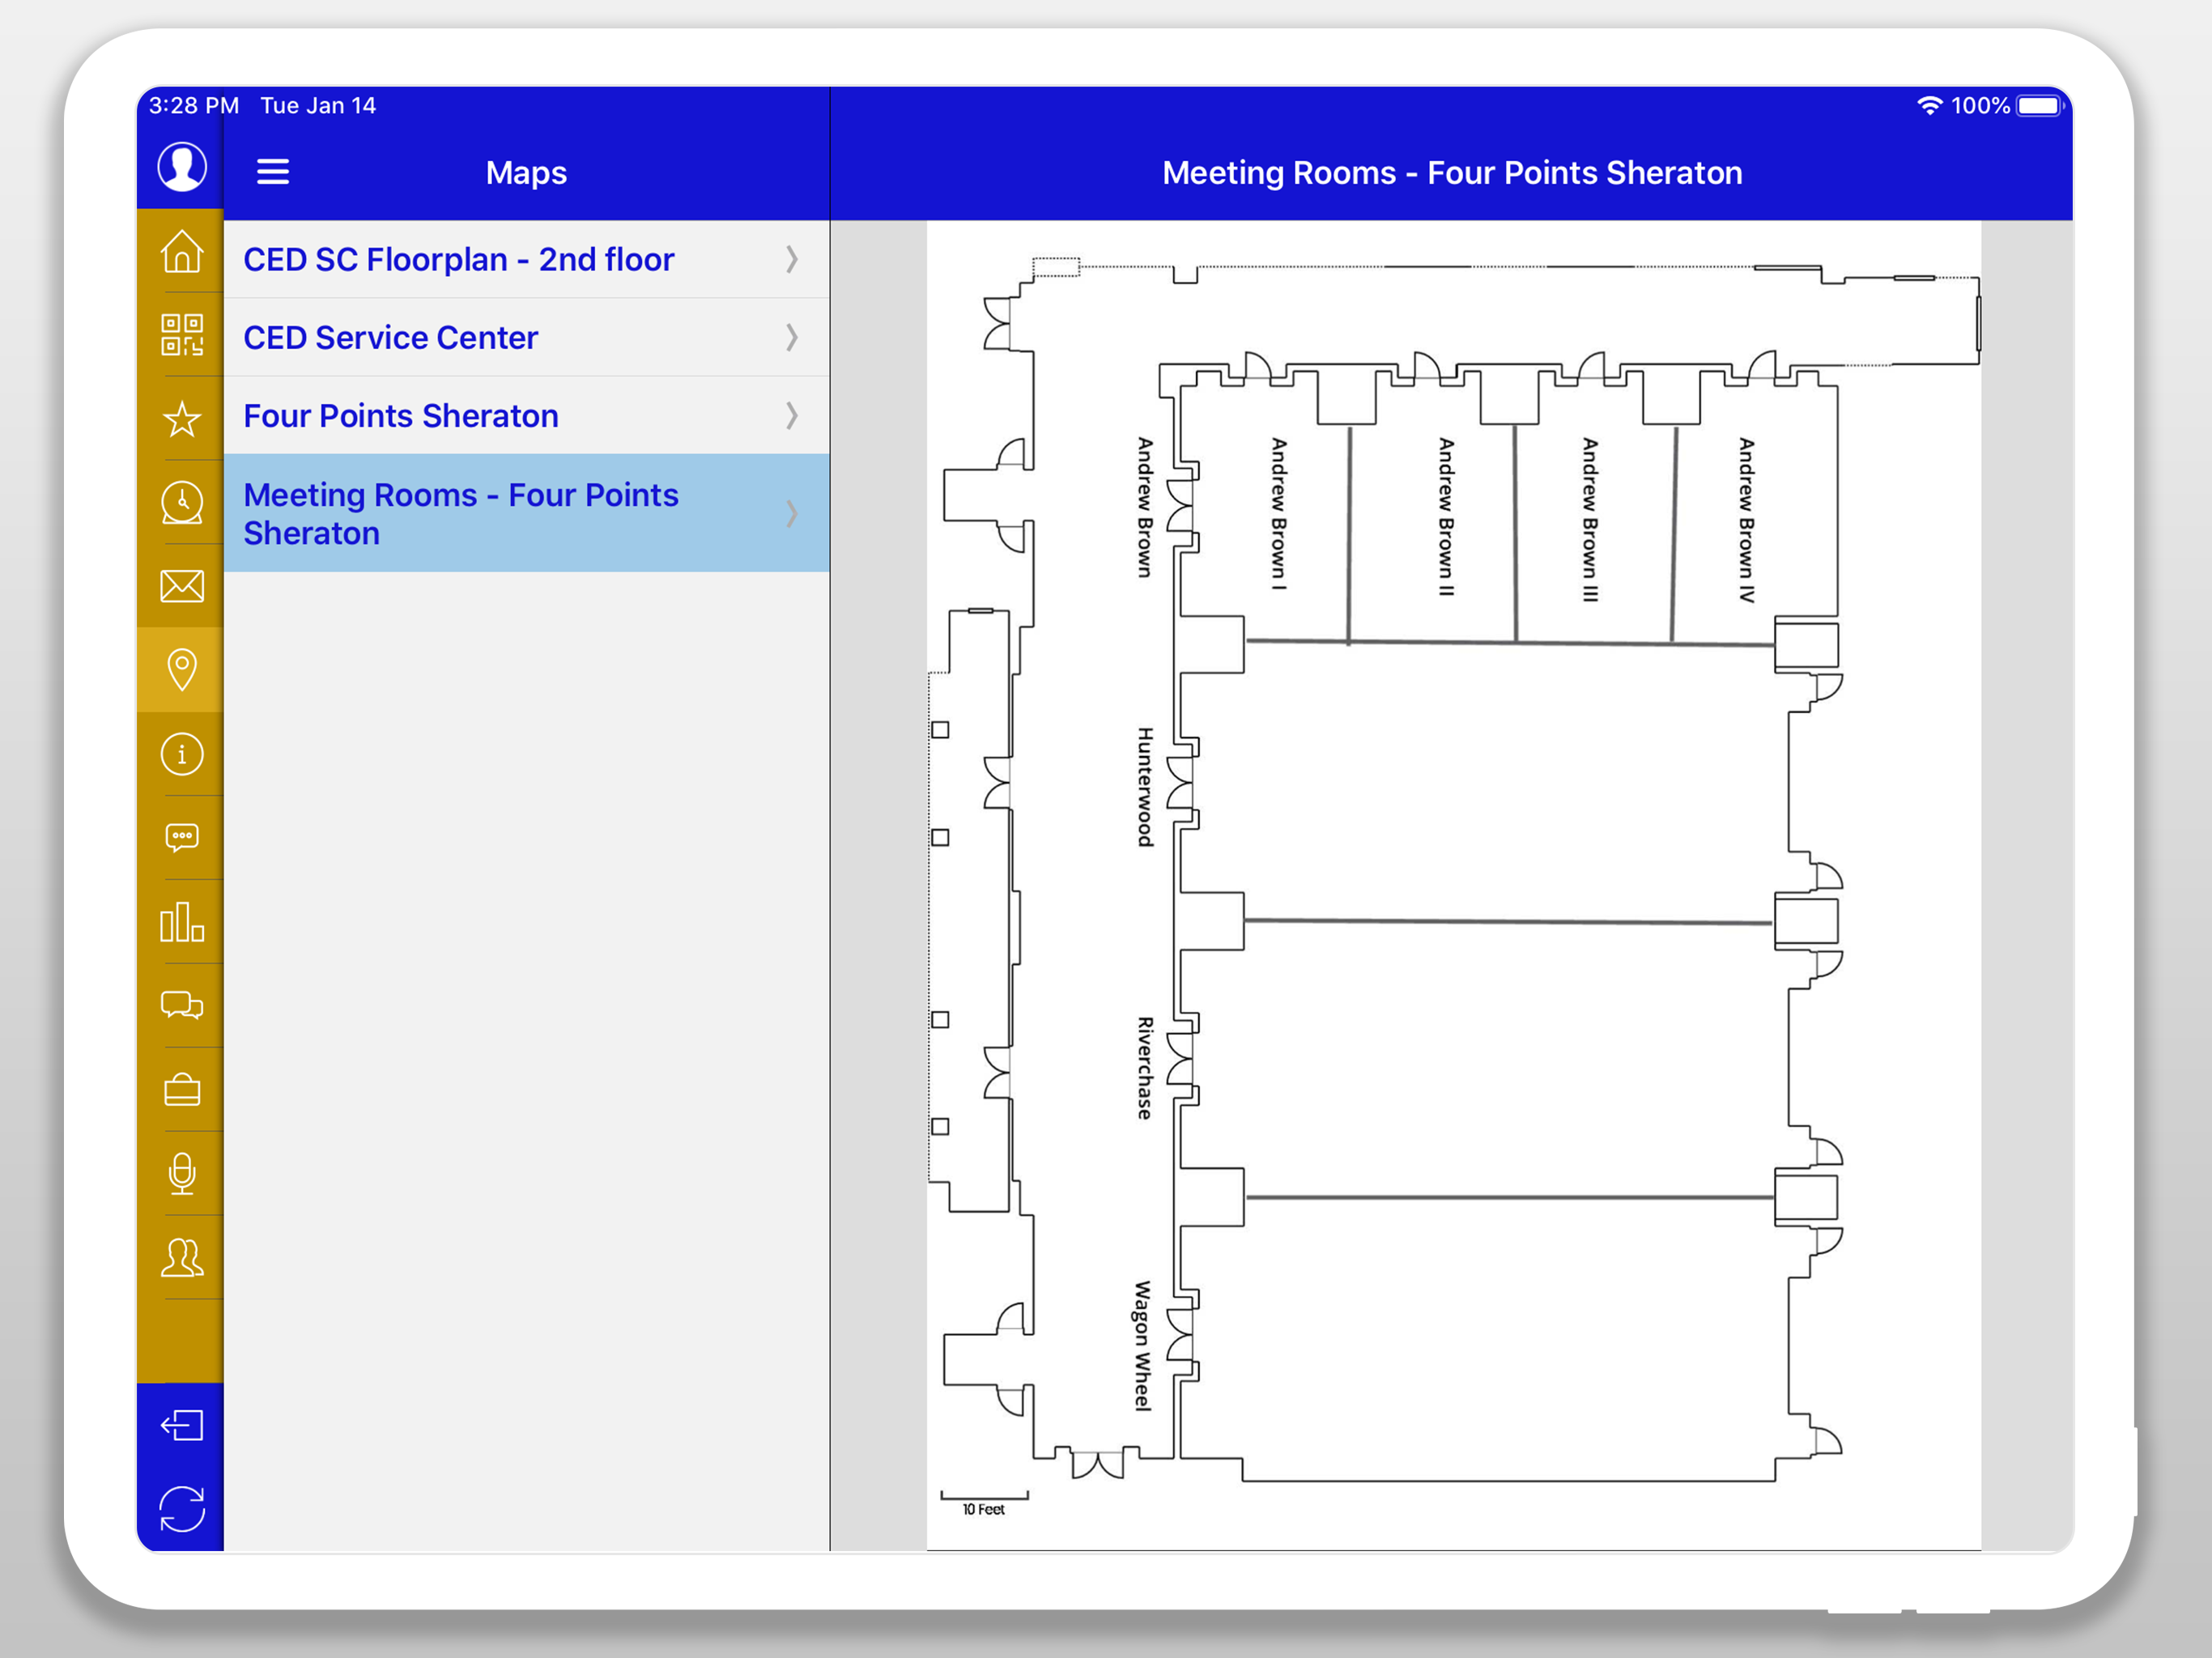Open favorites star icon in sidebar
The height and width of the screenshot is (1658, 2212).
click(x=182, y=419)
